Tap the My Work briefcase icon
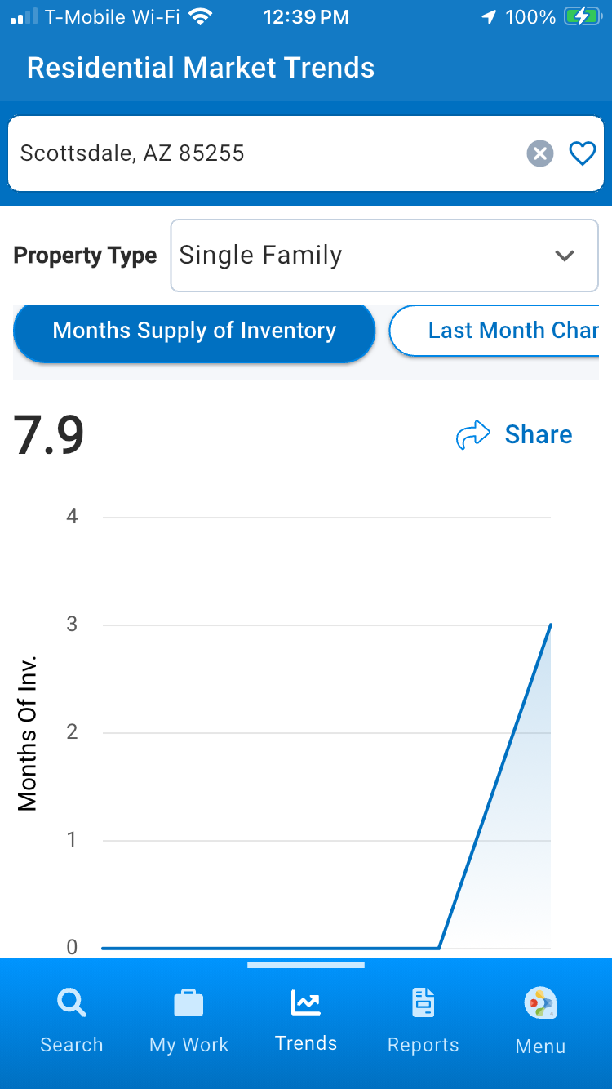Image resolution: width=612 pixels, height=1089 pixels. coord(188,1002)
